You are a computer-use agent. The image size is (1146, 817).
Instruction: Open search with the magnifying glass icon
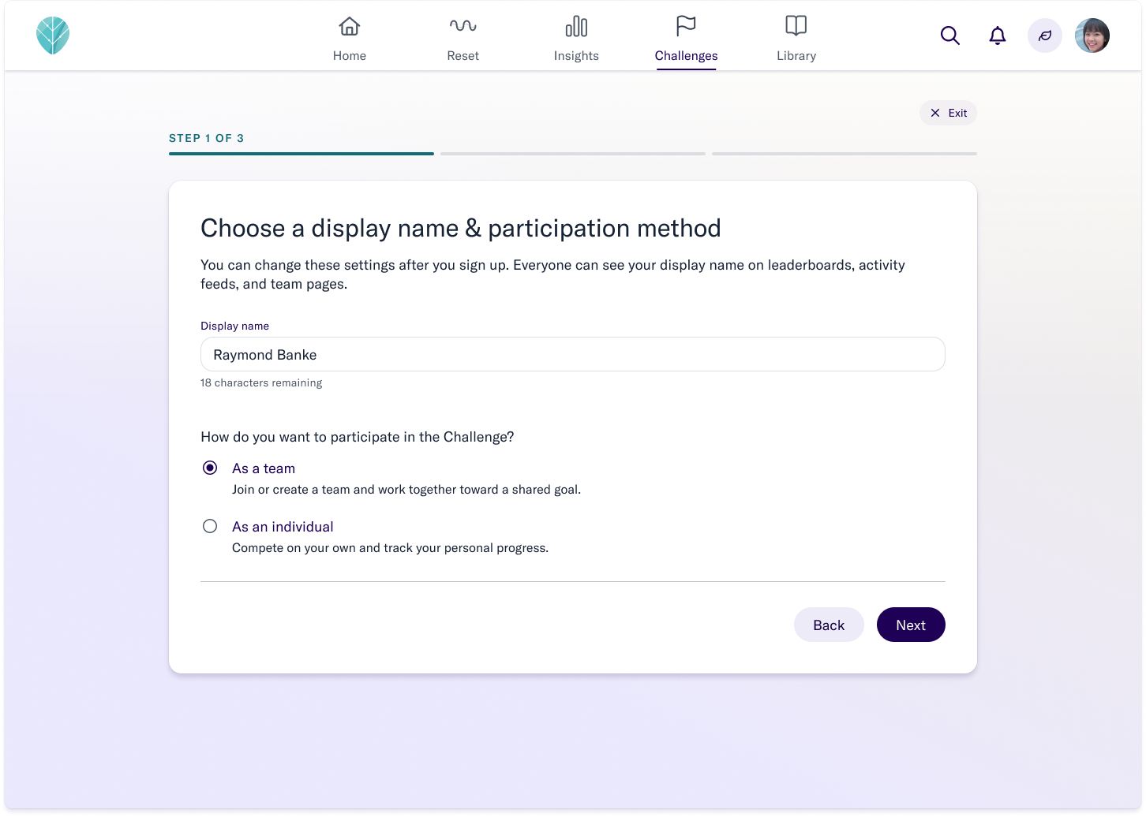(950, 35)
